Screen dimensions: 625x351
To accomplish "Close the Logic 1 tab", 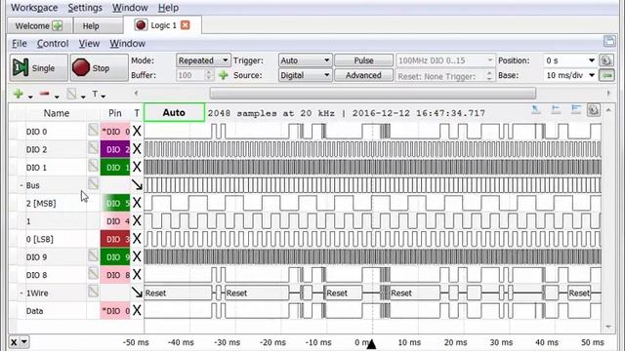I will 185,25.
